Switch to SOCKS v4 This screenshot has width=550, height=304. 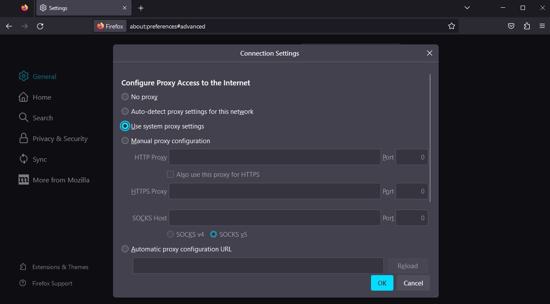pyautogui.click(x=170, y=234)
